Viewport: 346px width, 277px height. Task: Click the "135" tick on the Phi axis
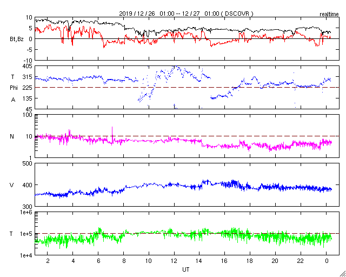click(x=28, y=98)
